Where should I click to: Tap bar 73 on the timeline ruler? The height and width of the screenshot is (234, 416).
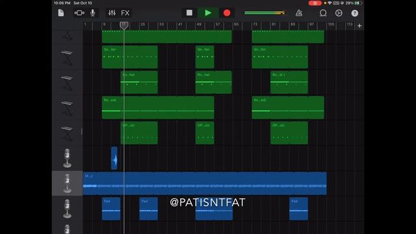pyautogui.click(x=255, y=25)
